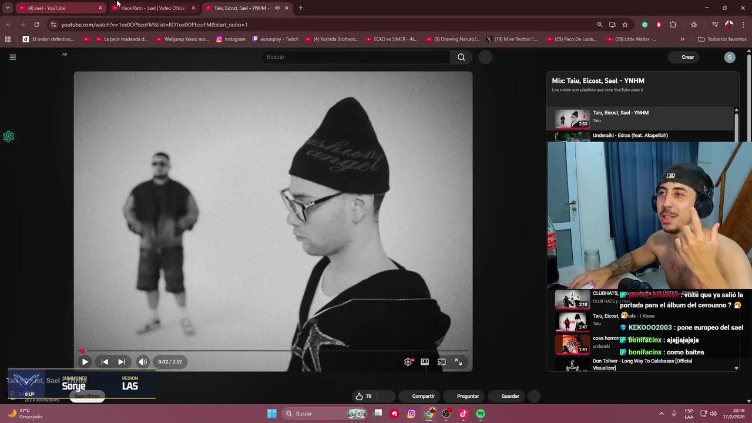Open the taskbar volume control
752x423 pixels.
pos(713,414)
